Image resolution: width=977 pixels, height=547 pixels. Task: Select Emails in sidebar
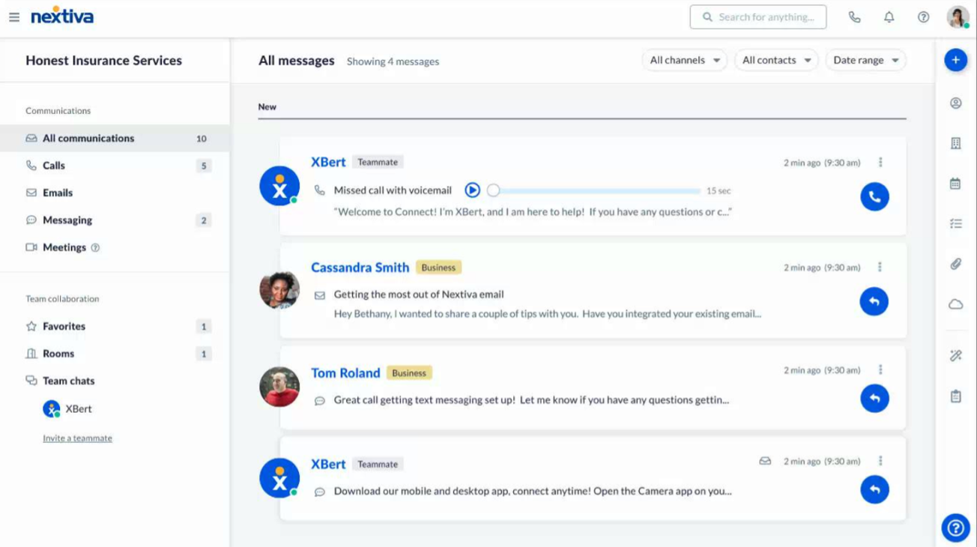[115, 193]
